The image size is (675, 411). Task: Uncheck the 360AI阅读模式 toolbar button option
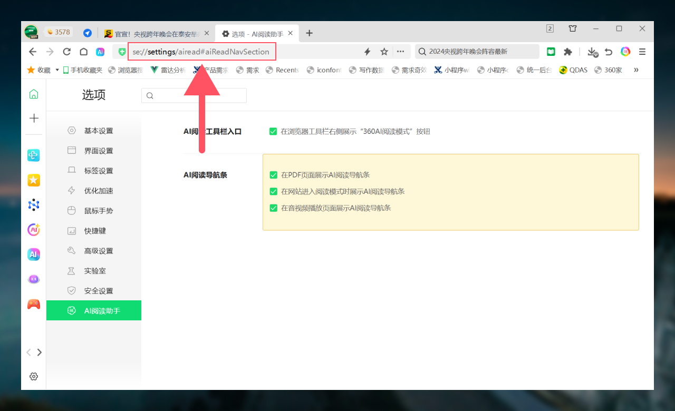pos(273,131)
